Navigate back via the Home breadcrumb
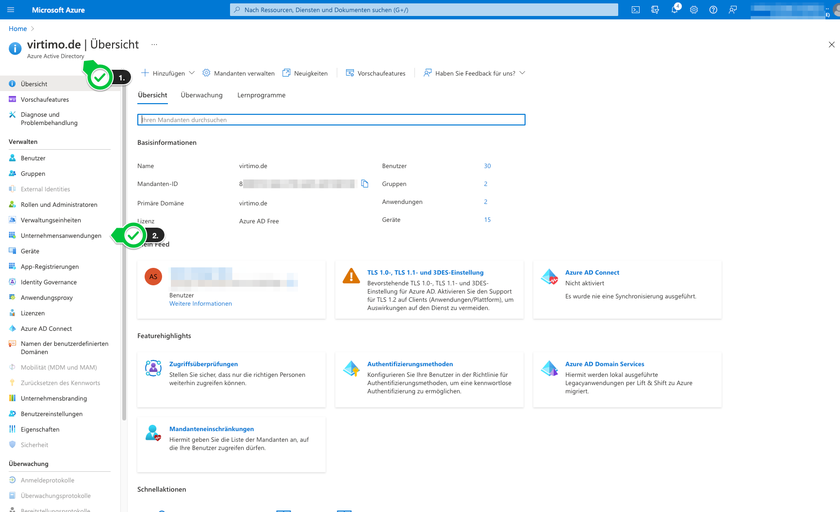Viewport: 840px width, 512px height. pos(17,29)
